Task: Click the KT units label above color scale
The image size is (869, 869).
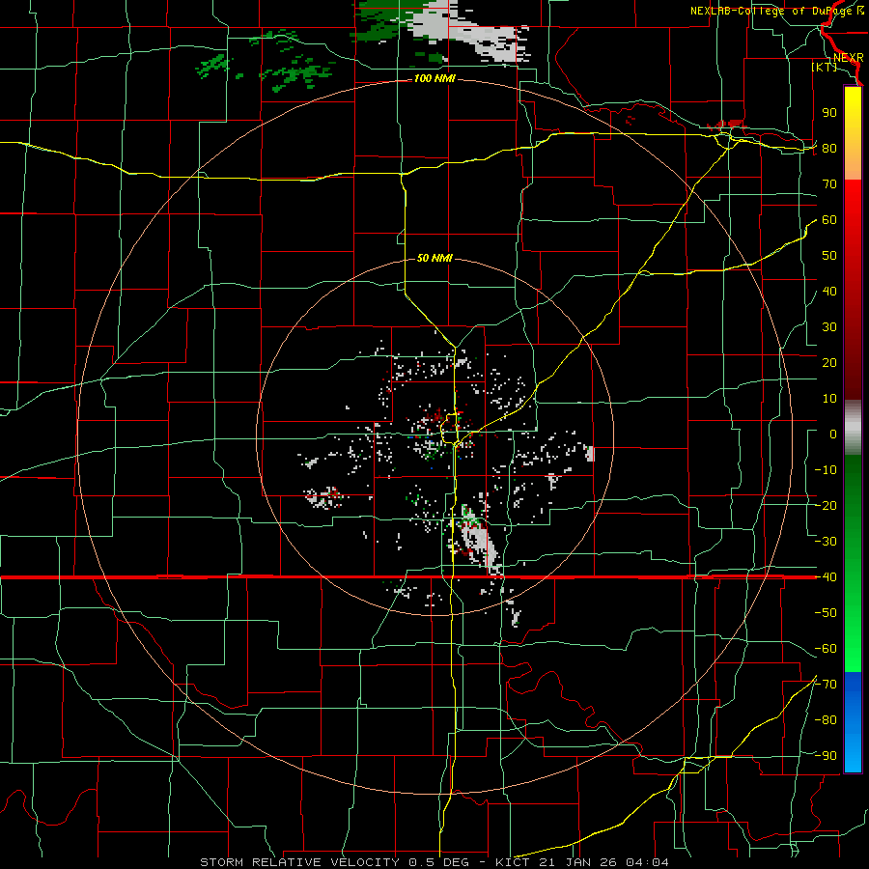Action: 825,67
